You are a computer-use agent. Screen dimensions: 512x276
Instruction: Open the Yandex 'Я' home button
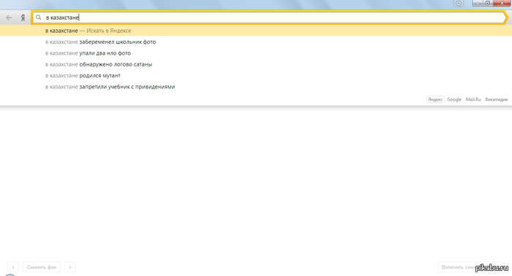(23, 18)
